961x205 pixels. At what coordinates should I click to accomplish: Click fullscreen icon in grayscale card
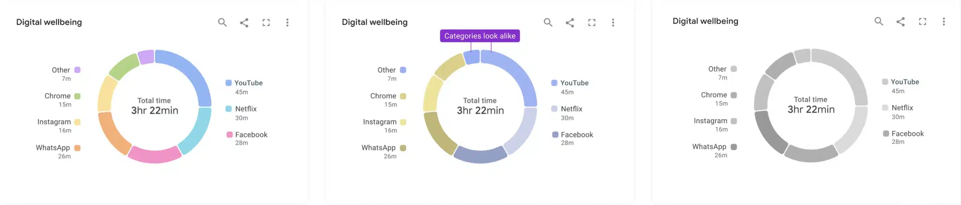[x=922, y=21]
